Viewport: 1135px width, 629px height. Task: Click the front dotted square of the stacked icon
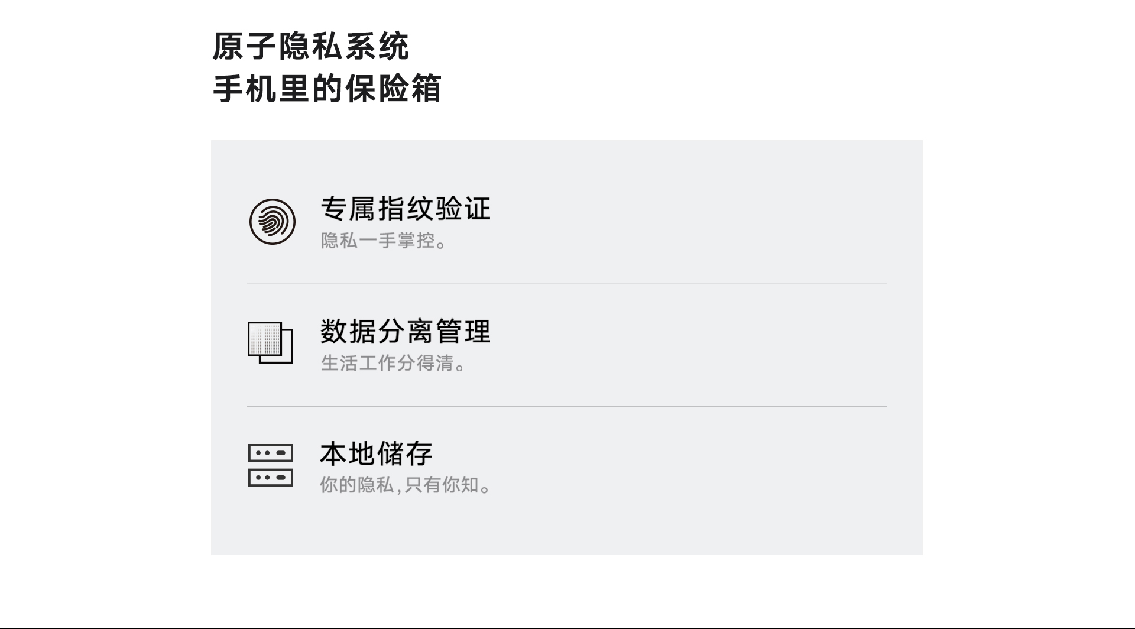264,338
